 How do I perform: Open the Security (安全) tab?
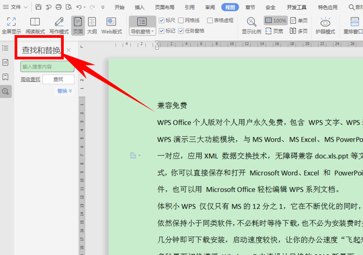[271, 8]
